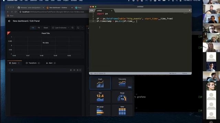
Task: Close the GitHub Releases browser tab
Action: click(x=43, y=8)
